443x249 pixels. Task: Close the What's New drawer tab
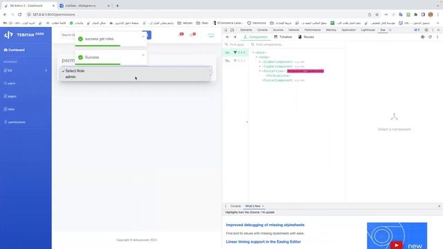[x=263, y=206]
